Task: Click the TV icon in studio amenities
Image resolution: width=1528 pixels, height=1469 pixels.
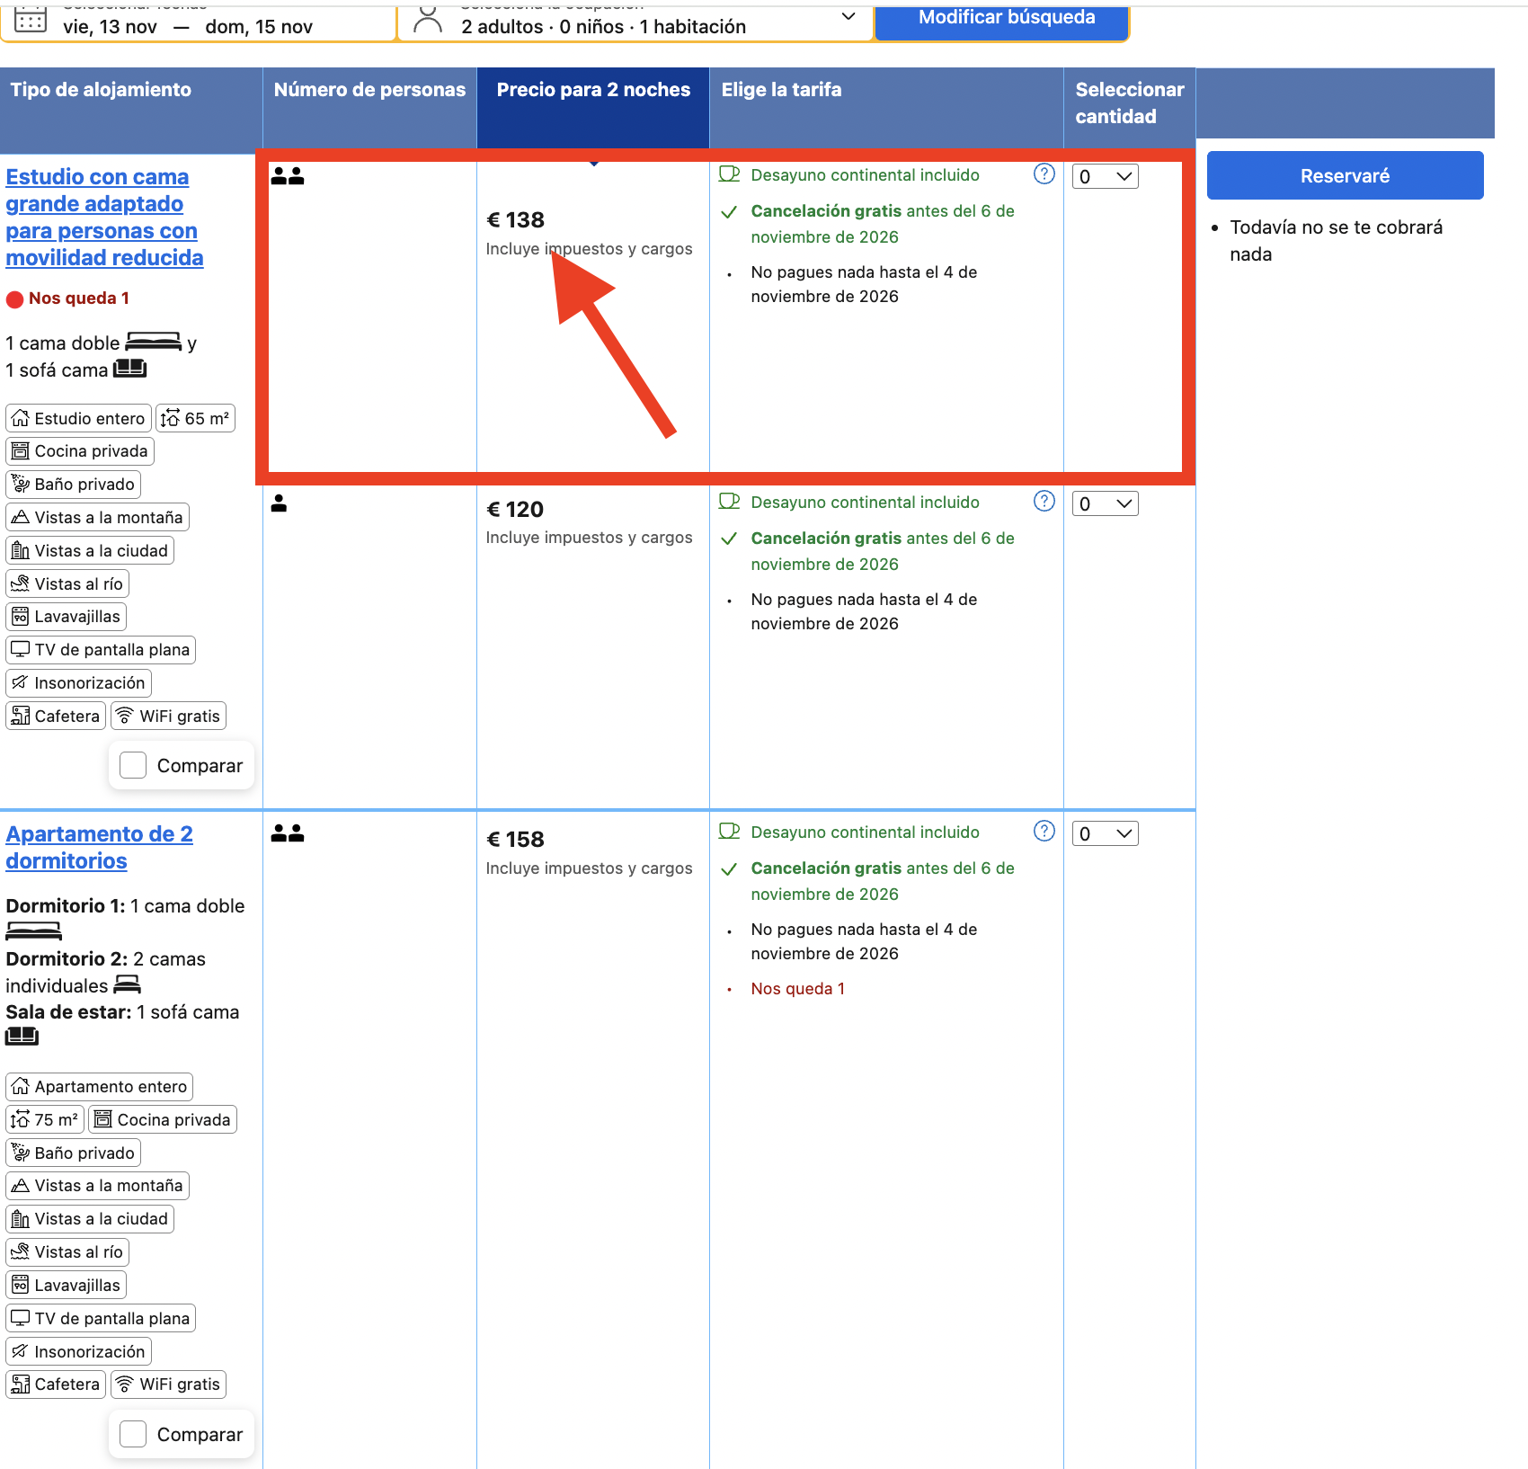Action: pos(21,649)
